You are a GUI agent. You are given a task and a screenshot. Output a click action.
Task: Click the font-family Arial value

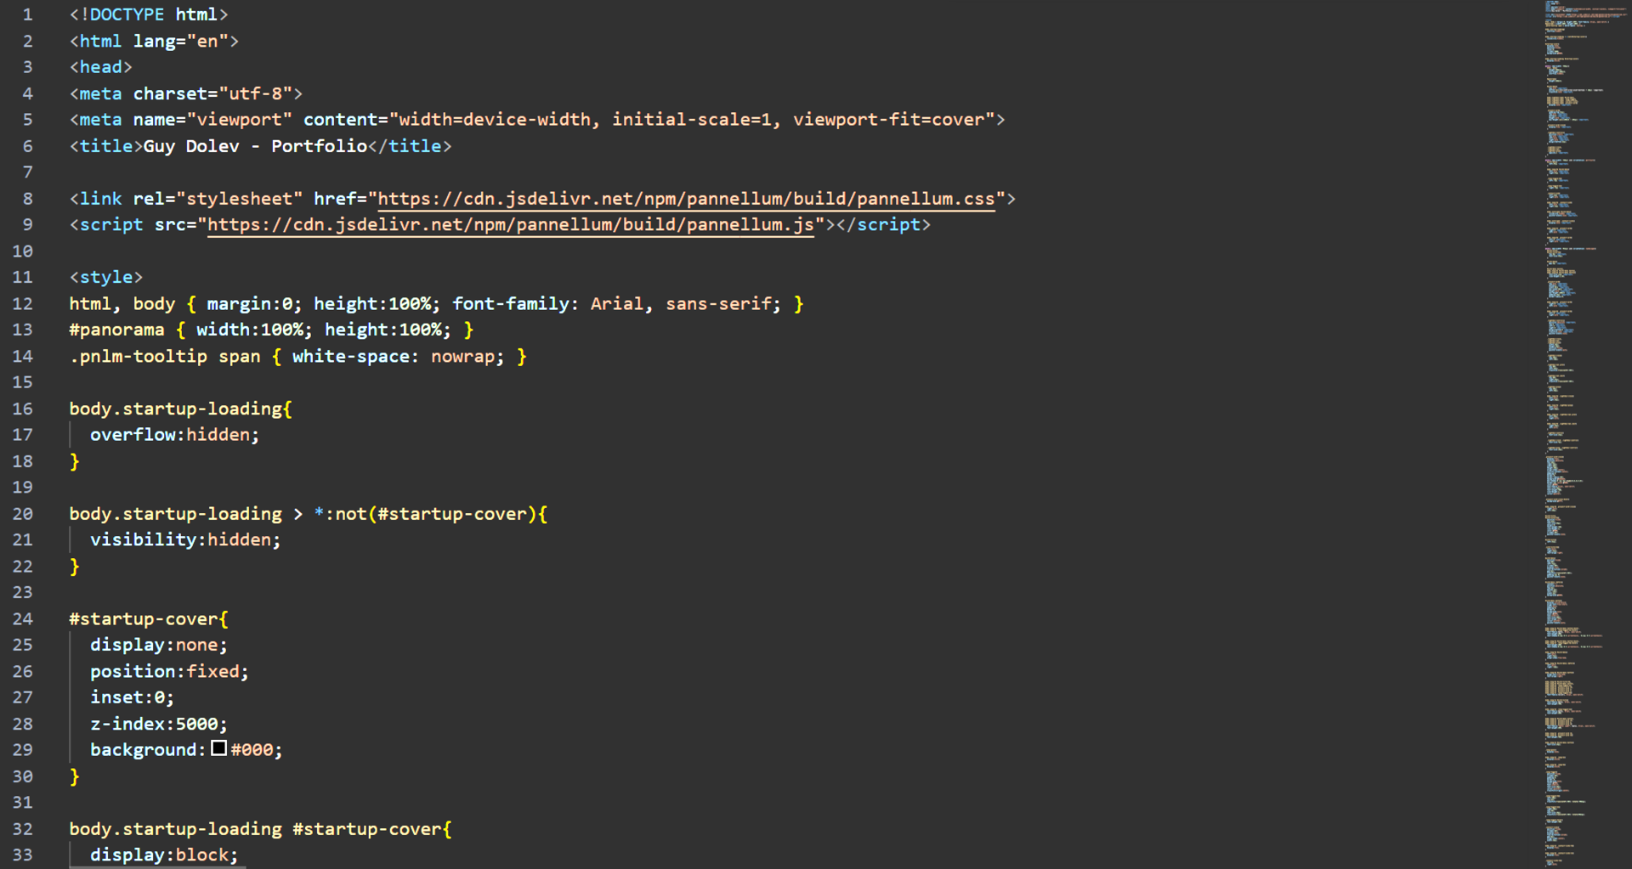pos(616,304)
